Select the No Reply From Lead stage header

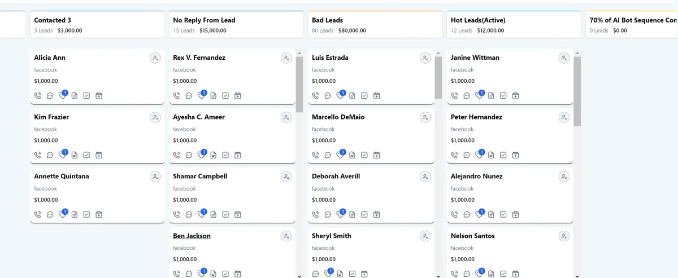[236, 25]
